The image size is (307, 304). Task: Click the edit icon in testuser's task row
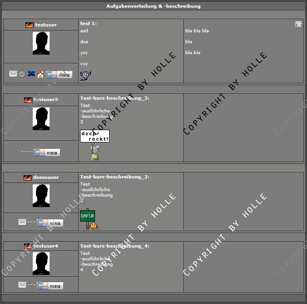pyautogui.click(x=298, y=25)
